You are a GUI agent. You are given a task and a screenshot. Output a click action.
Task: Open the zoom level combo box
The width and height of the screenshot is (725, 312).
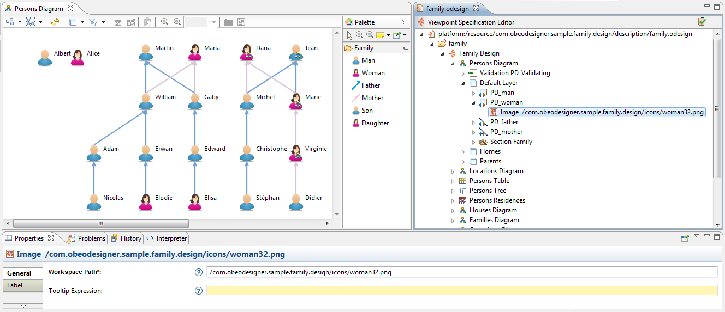click(x=213, y=22)
